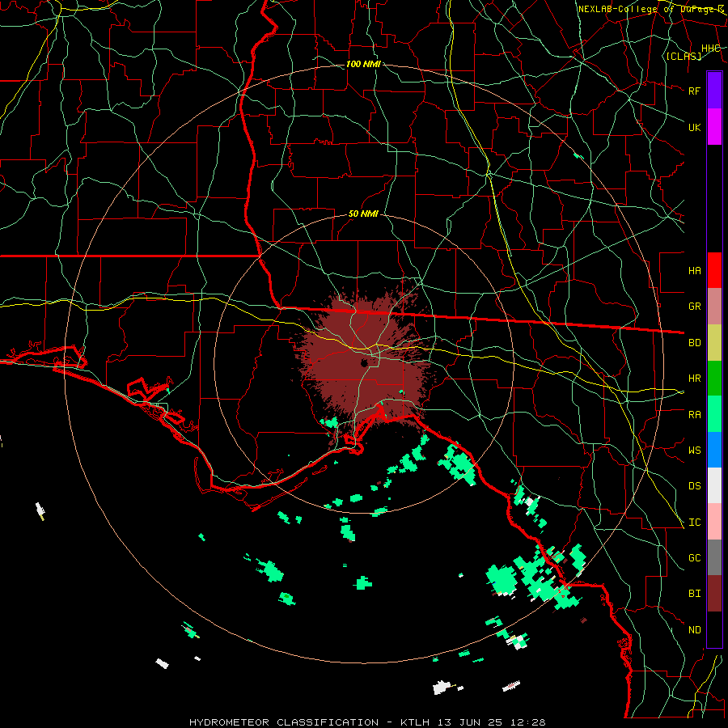The height and width of the screenshot is (728, 728).
Task: Click the RA legend label
Action: pos(694,415)
